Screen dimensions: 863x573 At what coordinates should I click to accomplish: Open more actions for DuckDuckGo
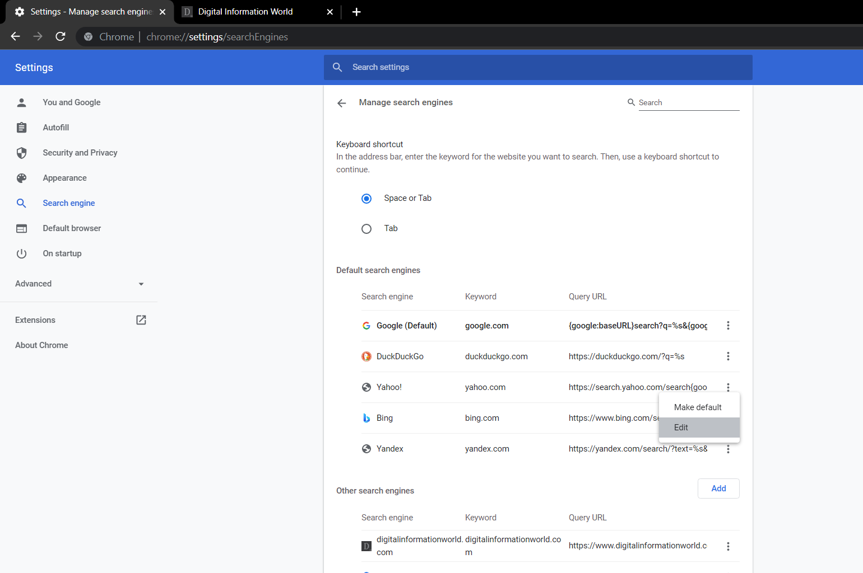pyautogui.click(x=728, y=356)
